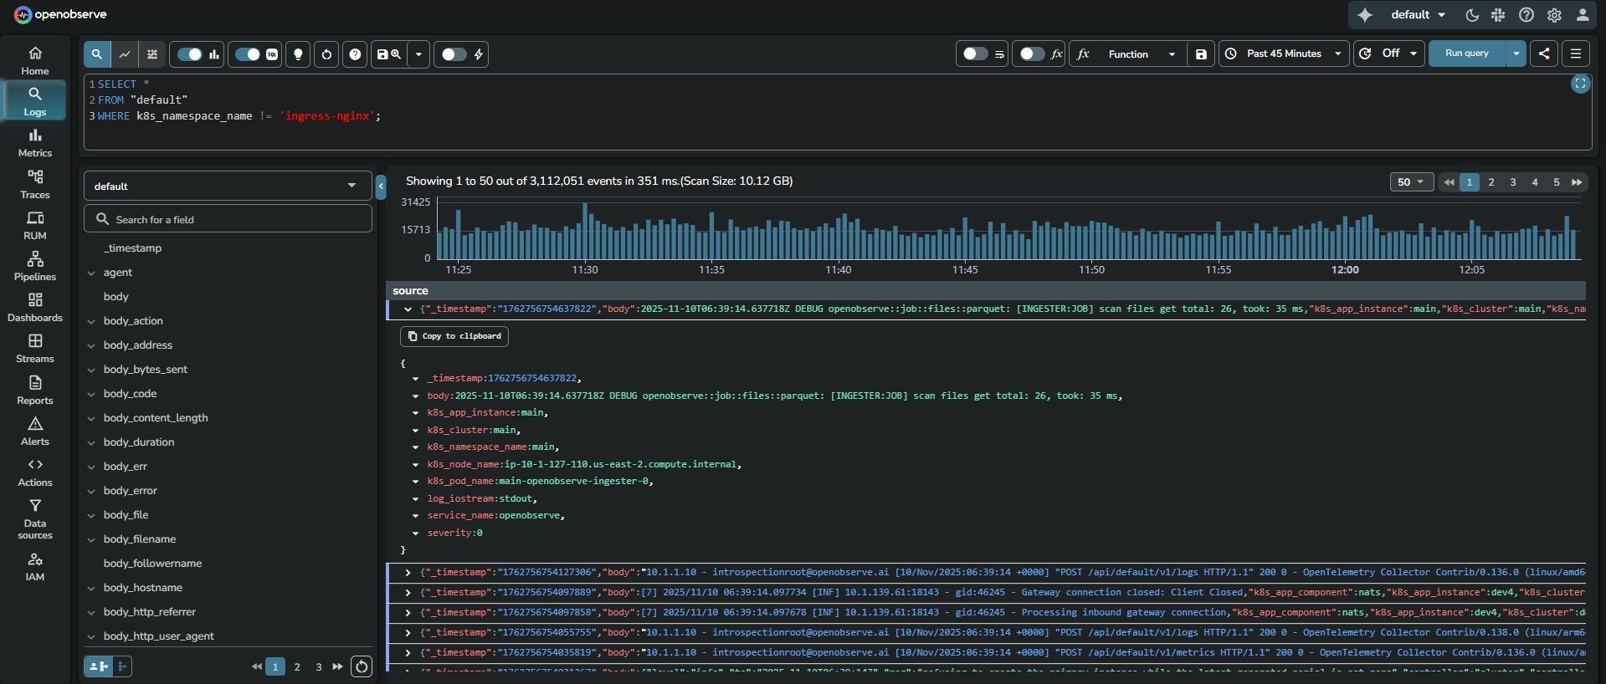
Task: Click Copy to clipboard button
Action: pyautogui.click(x=454, y=336)
